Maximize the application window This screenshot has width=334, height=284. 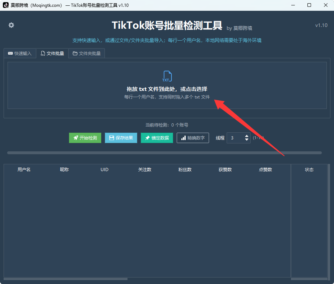pyautogui.click(x=309, y=5)
